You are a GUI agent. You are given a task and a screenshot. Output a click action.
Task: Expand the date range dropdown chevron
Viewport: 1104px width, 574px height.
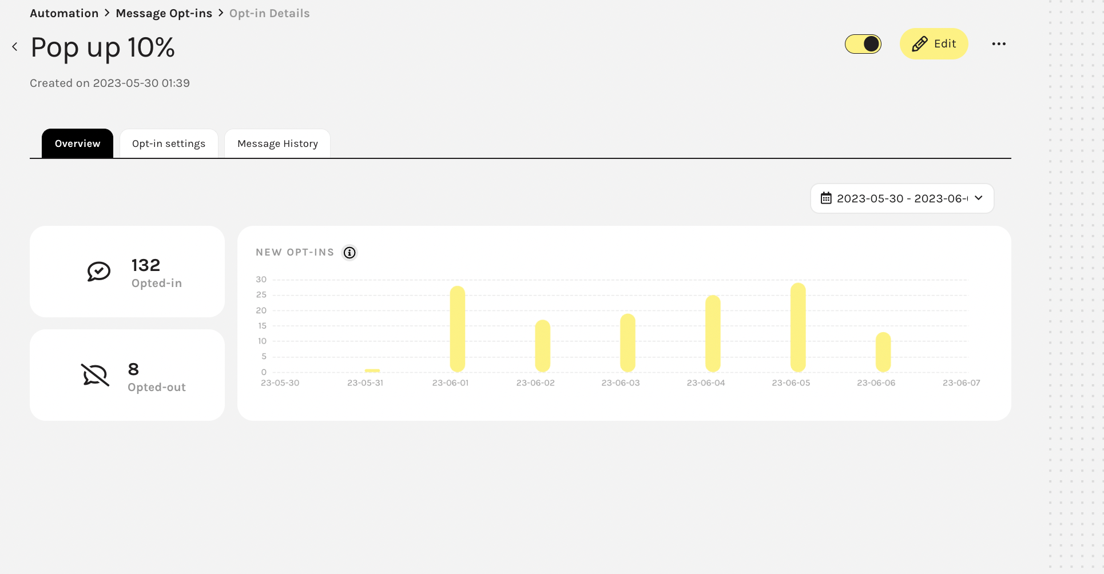click(x=979, y=198)
